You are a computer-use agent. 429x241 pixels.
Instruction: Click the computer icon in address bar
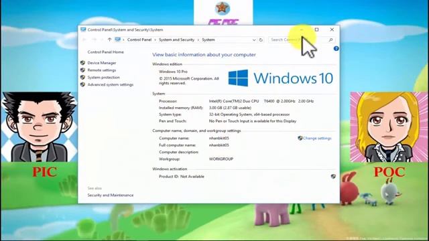click(x=118, y=39)
